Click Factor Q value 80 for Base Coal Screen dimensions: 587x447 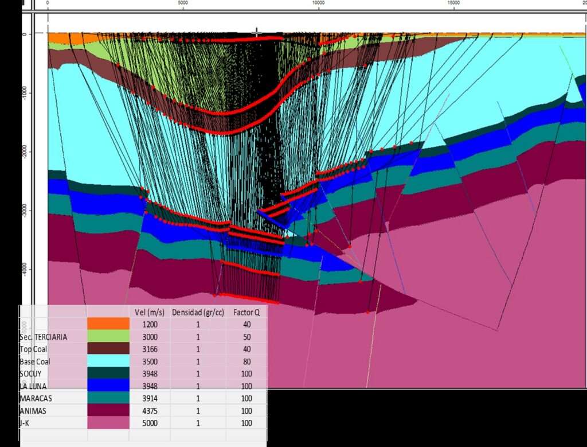(246, 362)
